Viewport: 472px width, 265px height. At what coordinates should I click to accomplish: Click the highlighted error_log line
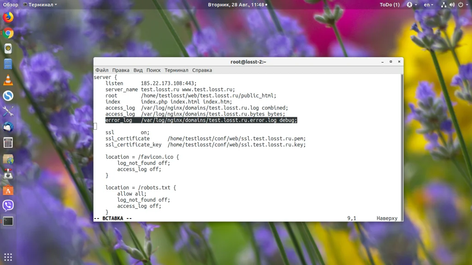(x=201, y=120)
